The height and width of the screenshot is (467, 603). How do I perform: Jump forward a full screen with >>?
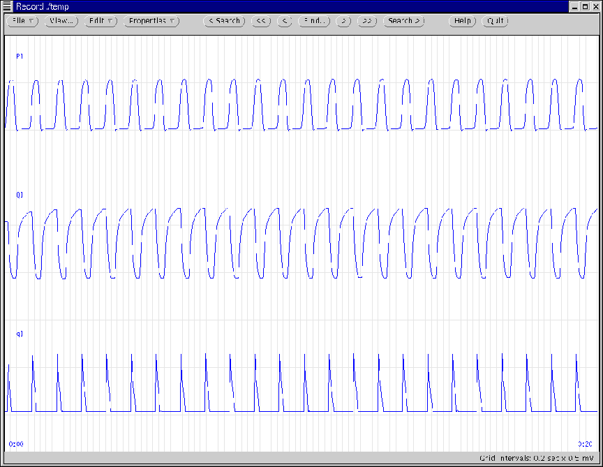tap(367, 21)
